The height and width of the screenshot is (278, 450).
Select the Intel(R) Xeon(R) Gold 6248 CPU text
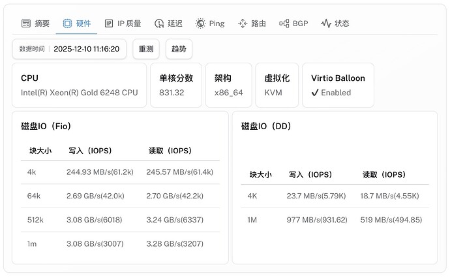[79, 93]
